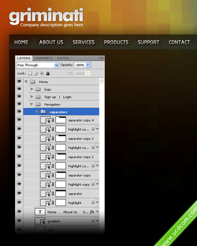Click the lock all padlock icon
Screen dimensions: 197x246
coord(48,73)
